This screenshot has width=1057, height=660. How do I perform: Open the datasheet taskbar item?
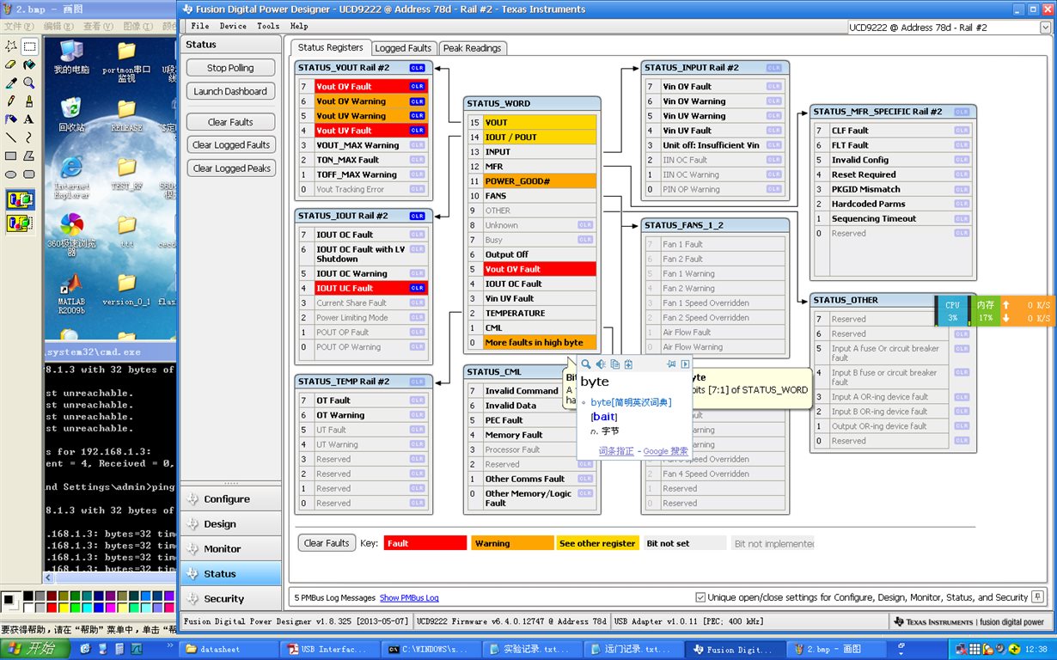229,650
